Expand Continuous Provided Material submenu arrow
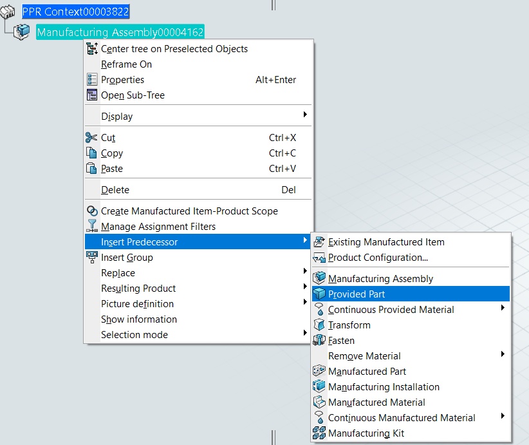This screenshot has height=445, width=529. point(503,308)
